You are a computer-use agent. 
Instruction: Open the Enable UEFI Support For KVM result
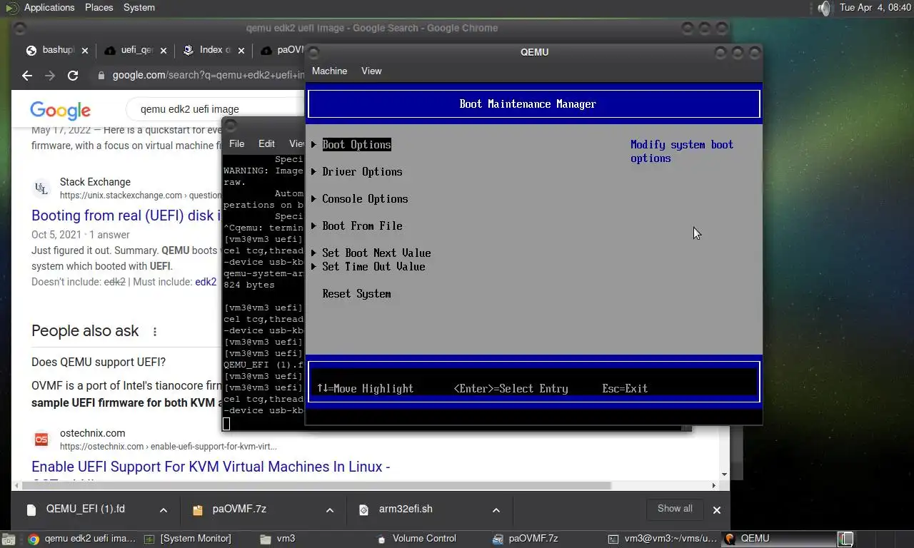coord(211,467)
